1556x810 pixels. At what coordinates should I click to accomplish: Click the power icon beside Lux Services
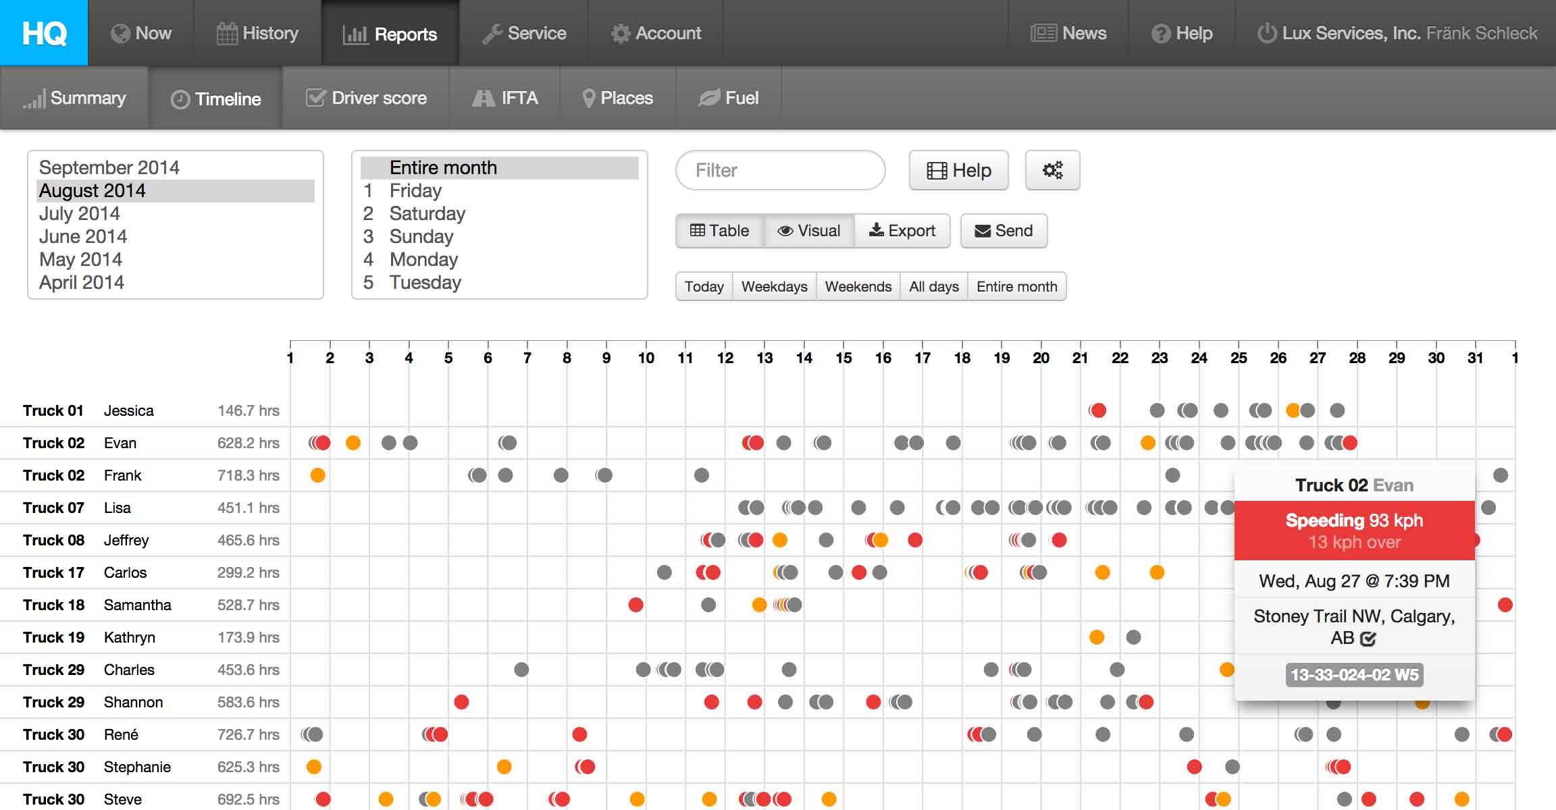1266,33
